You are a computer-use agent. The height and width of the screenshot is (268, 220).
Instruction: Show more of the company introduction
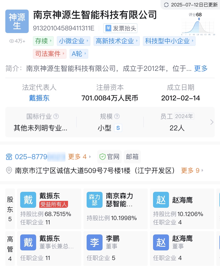tap(201, 68)
